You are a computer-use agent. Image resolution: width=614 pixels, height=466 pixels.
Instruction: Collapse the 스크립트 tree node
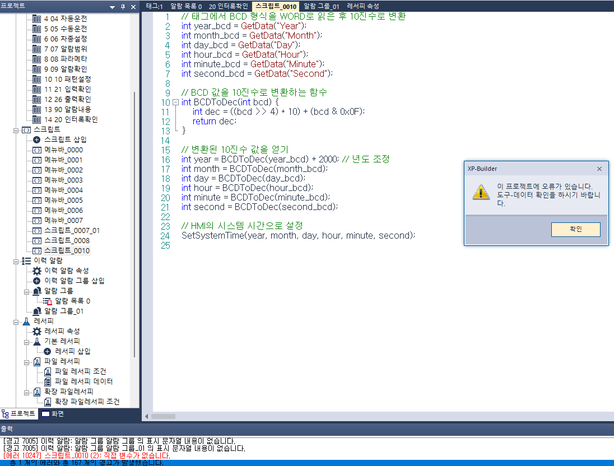pyautogui.click(x=17, y=129)
